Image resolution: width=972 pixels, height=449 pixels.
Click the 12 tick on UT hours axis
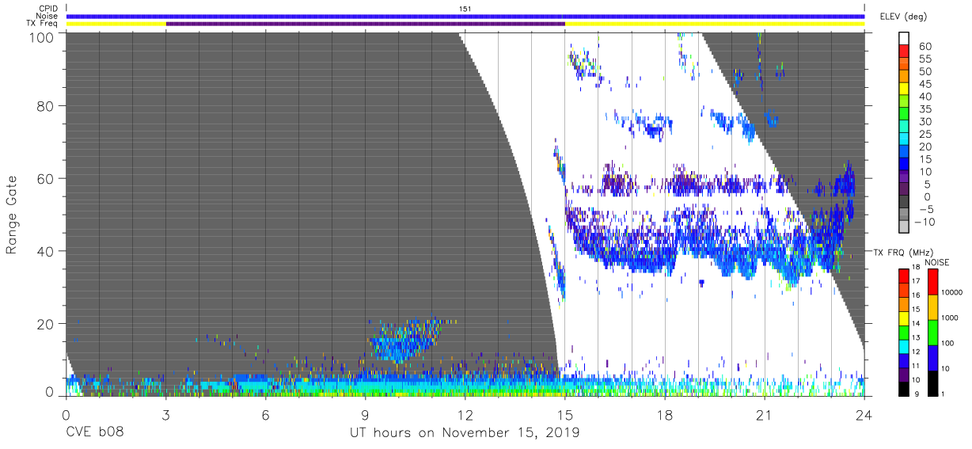click(x=465, y=414)
